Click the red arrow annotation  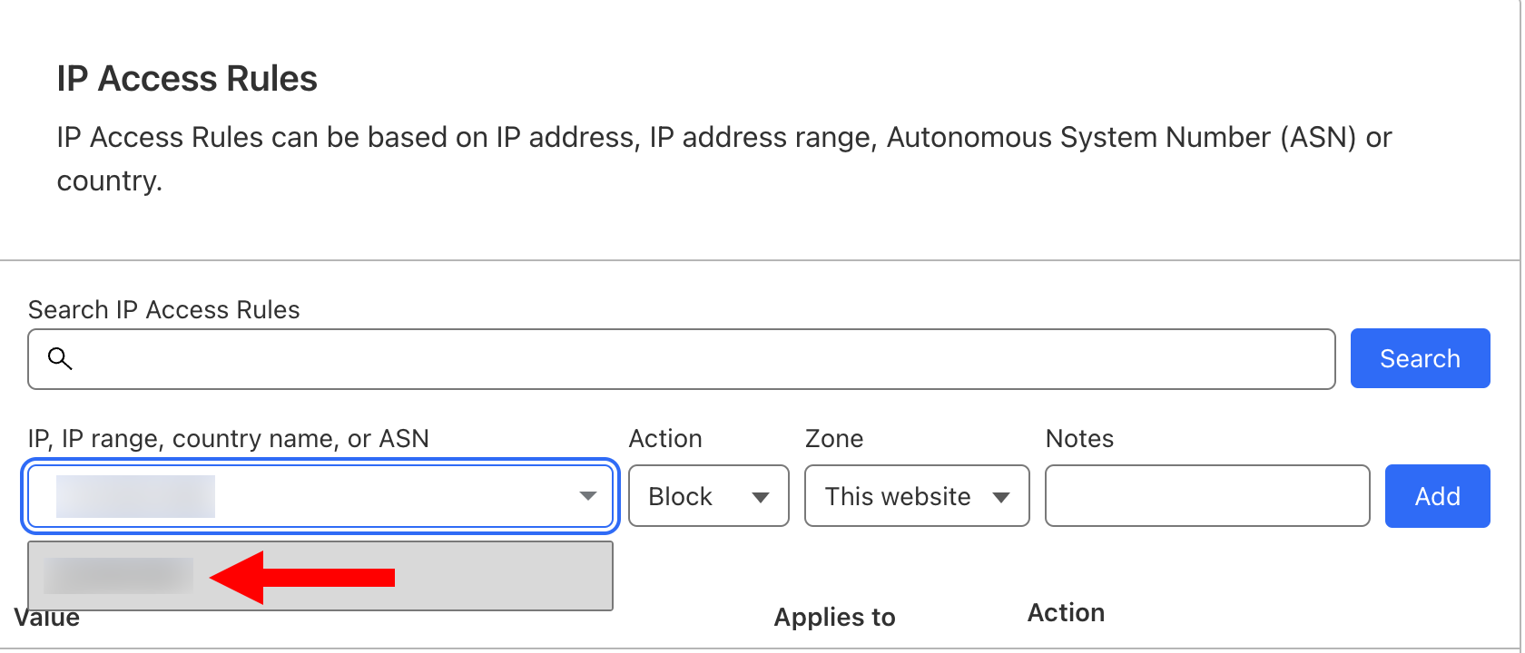(302, 577)
